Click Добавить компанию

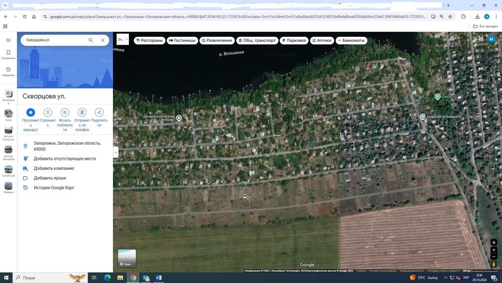65,168
